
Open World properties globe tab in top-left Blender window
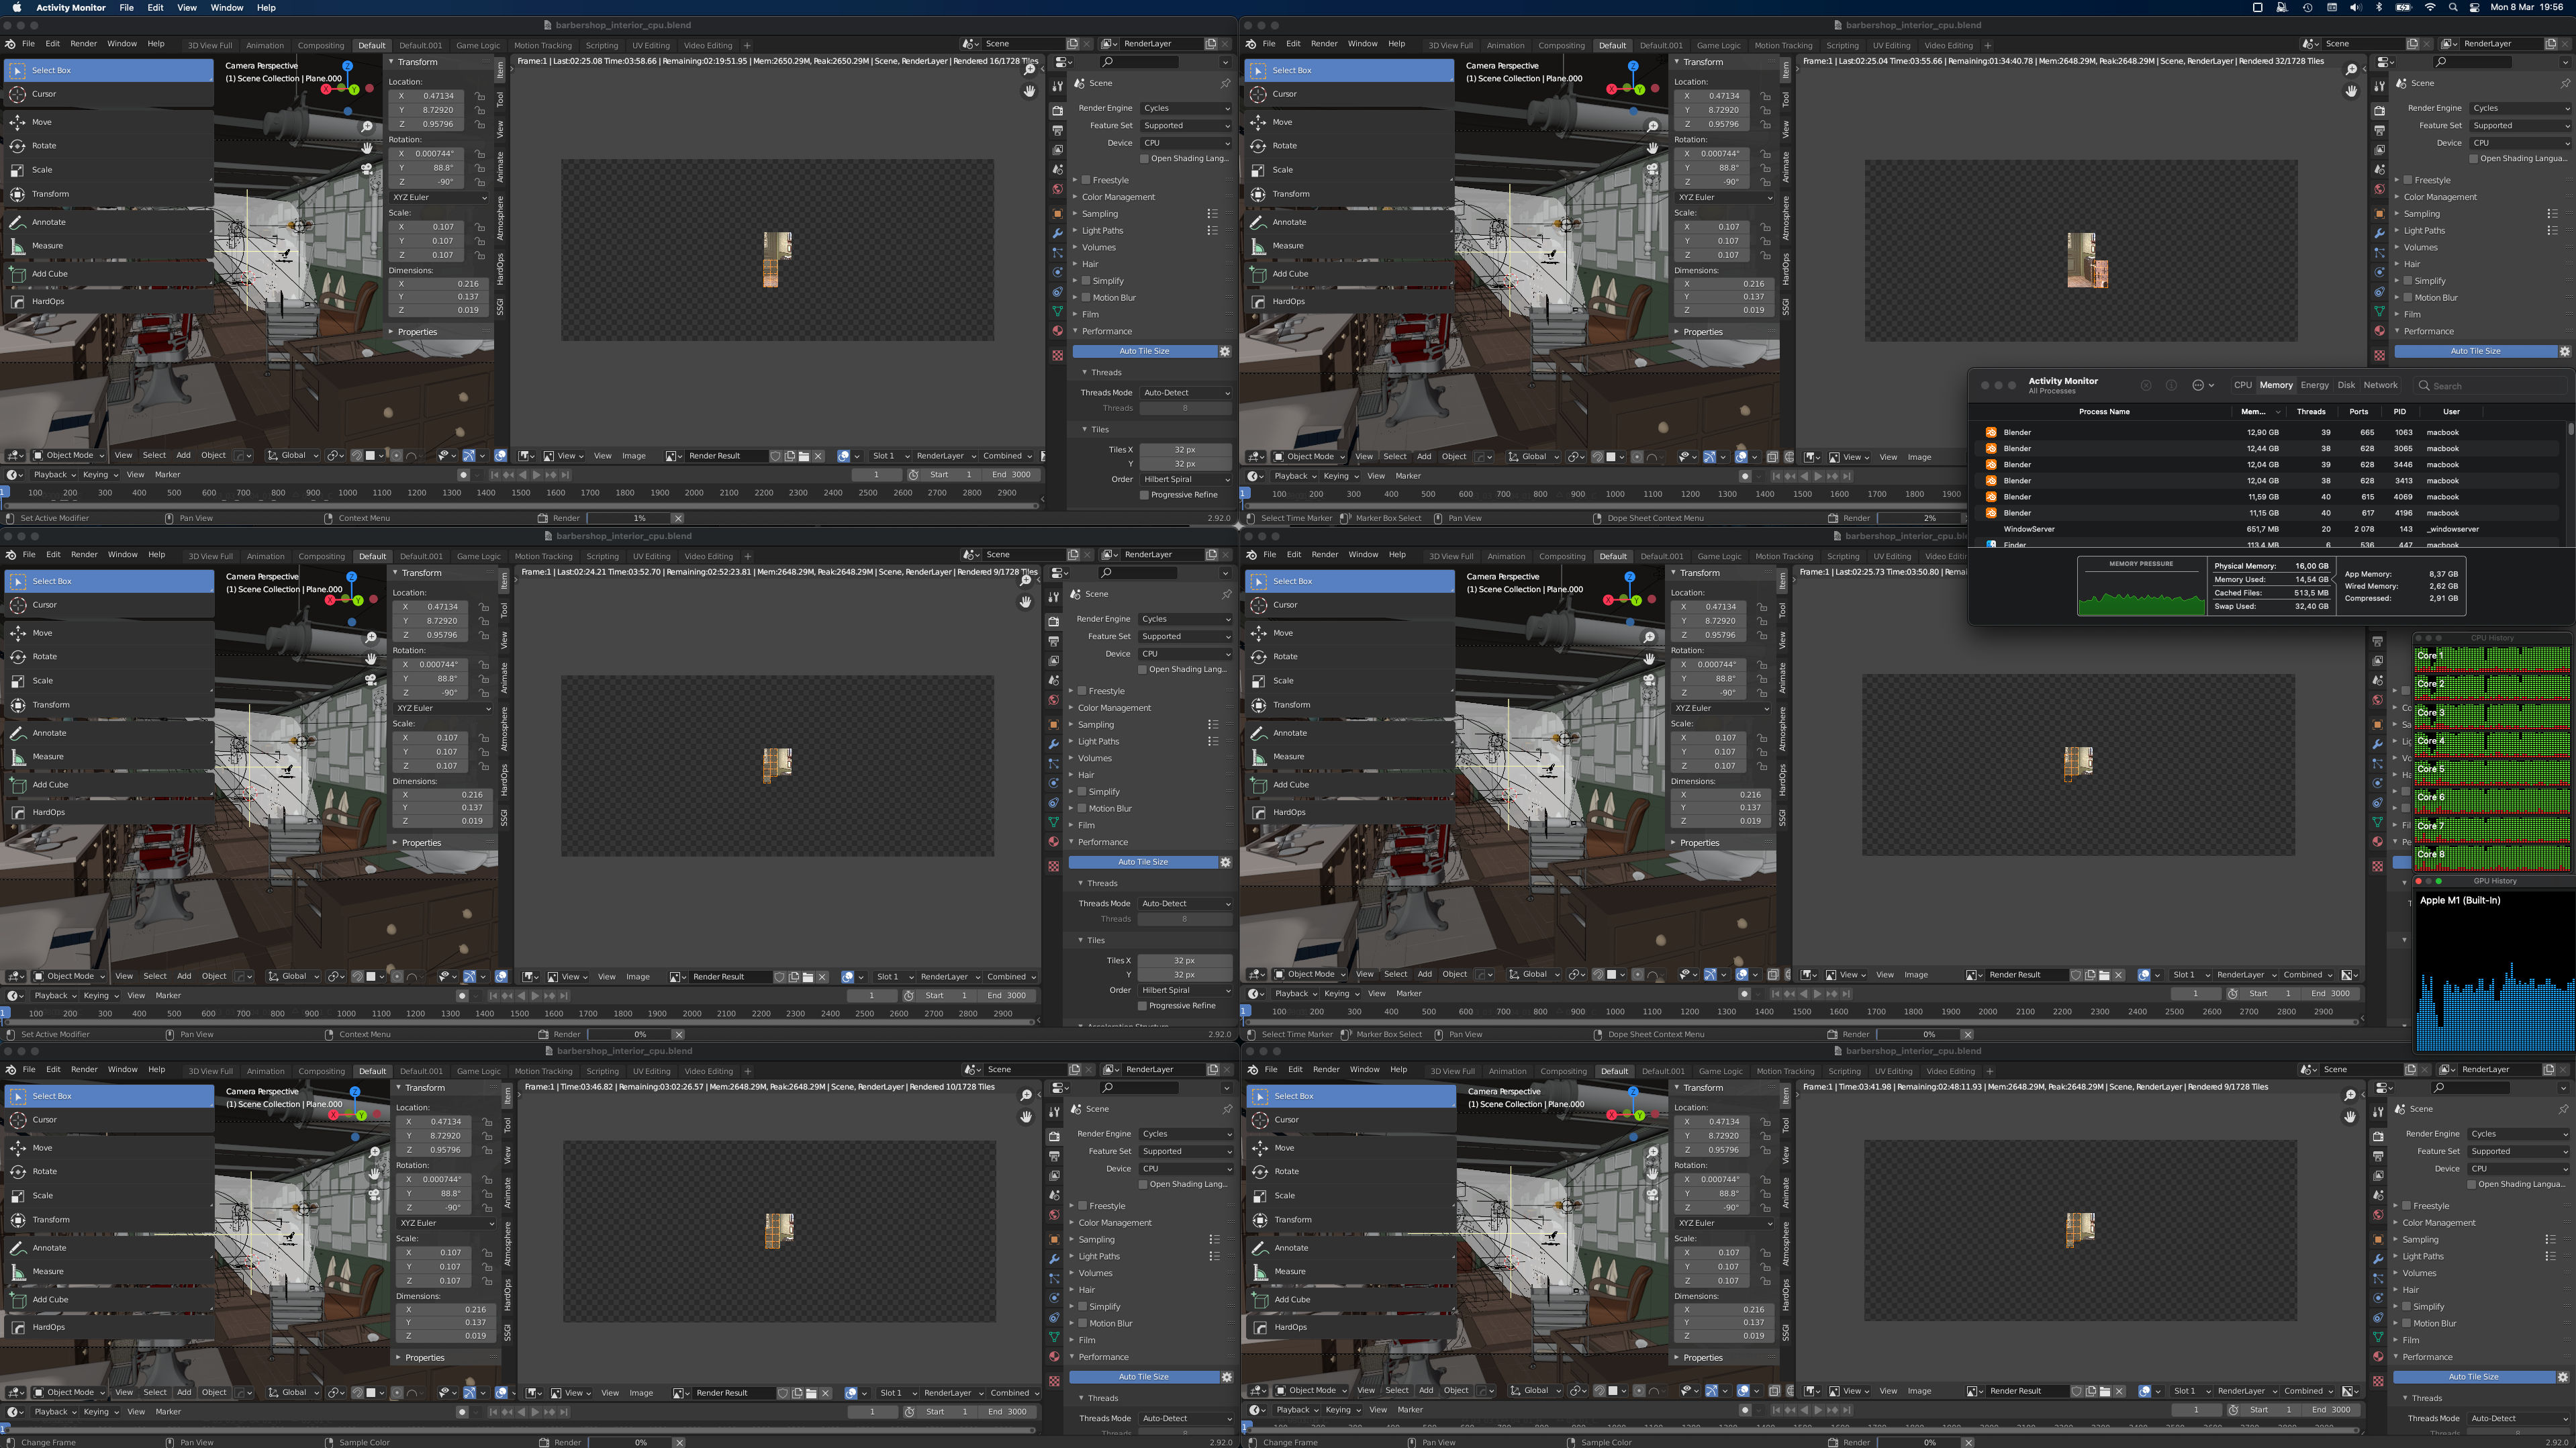1057,189
